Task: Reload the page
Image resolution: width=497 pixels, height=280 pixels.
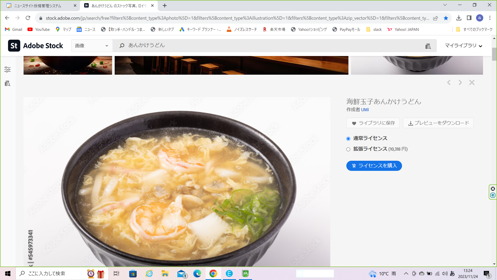Action: pos(28,18)
